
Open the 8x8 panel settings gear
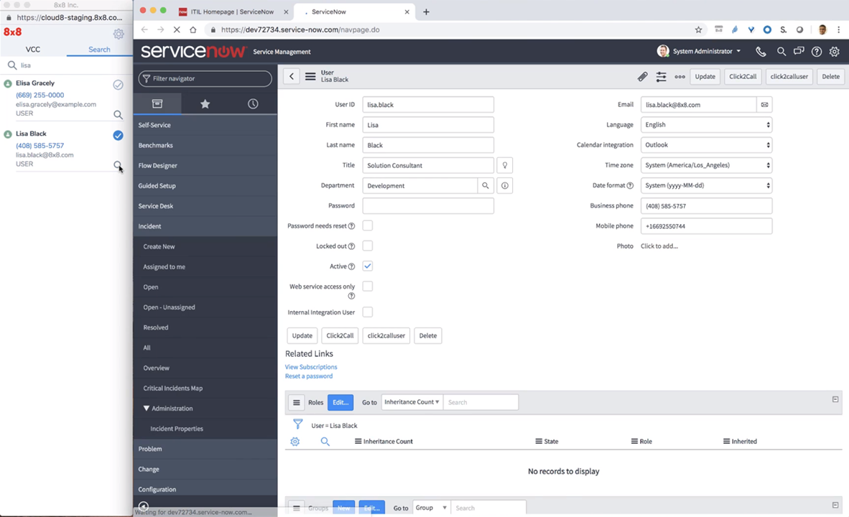coord(119,34)
